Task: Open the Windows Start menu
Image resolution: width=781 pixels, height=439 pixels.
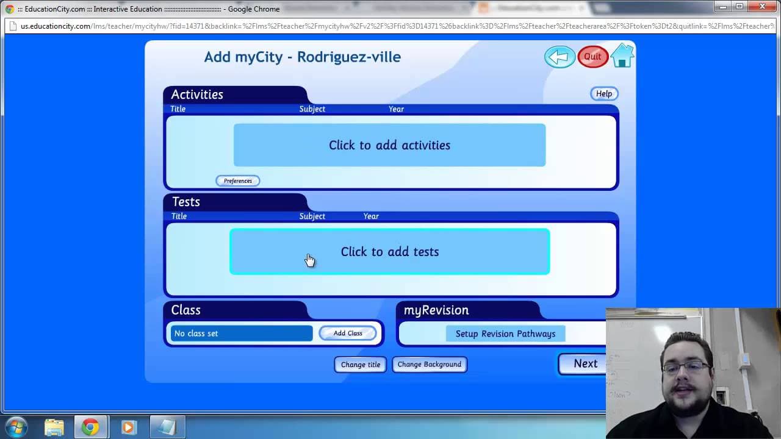Action: point(16,427)
